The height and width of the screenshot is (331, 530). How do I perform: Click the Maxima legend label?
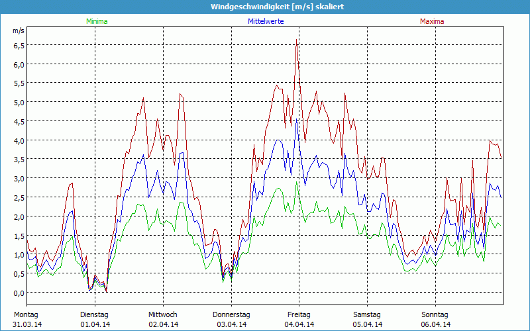432,21
